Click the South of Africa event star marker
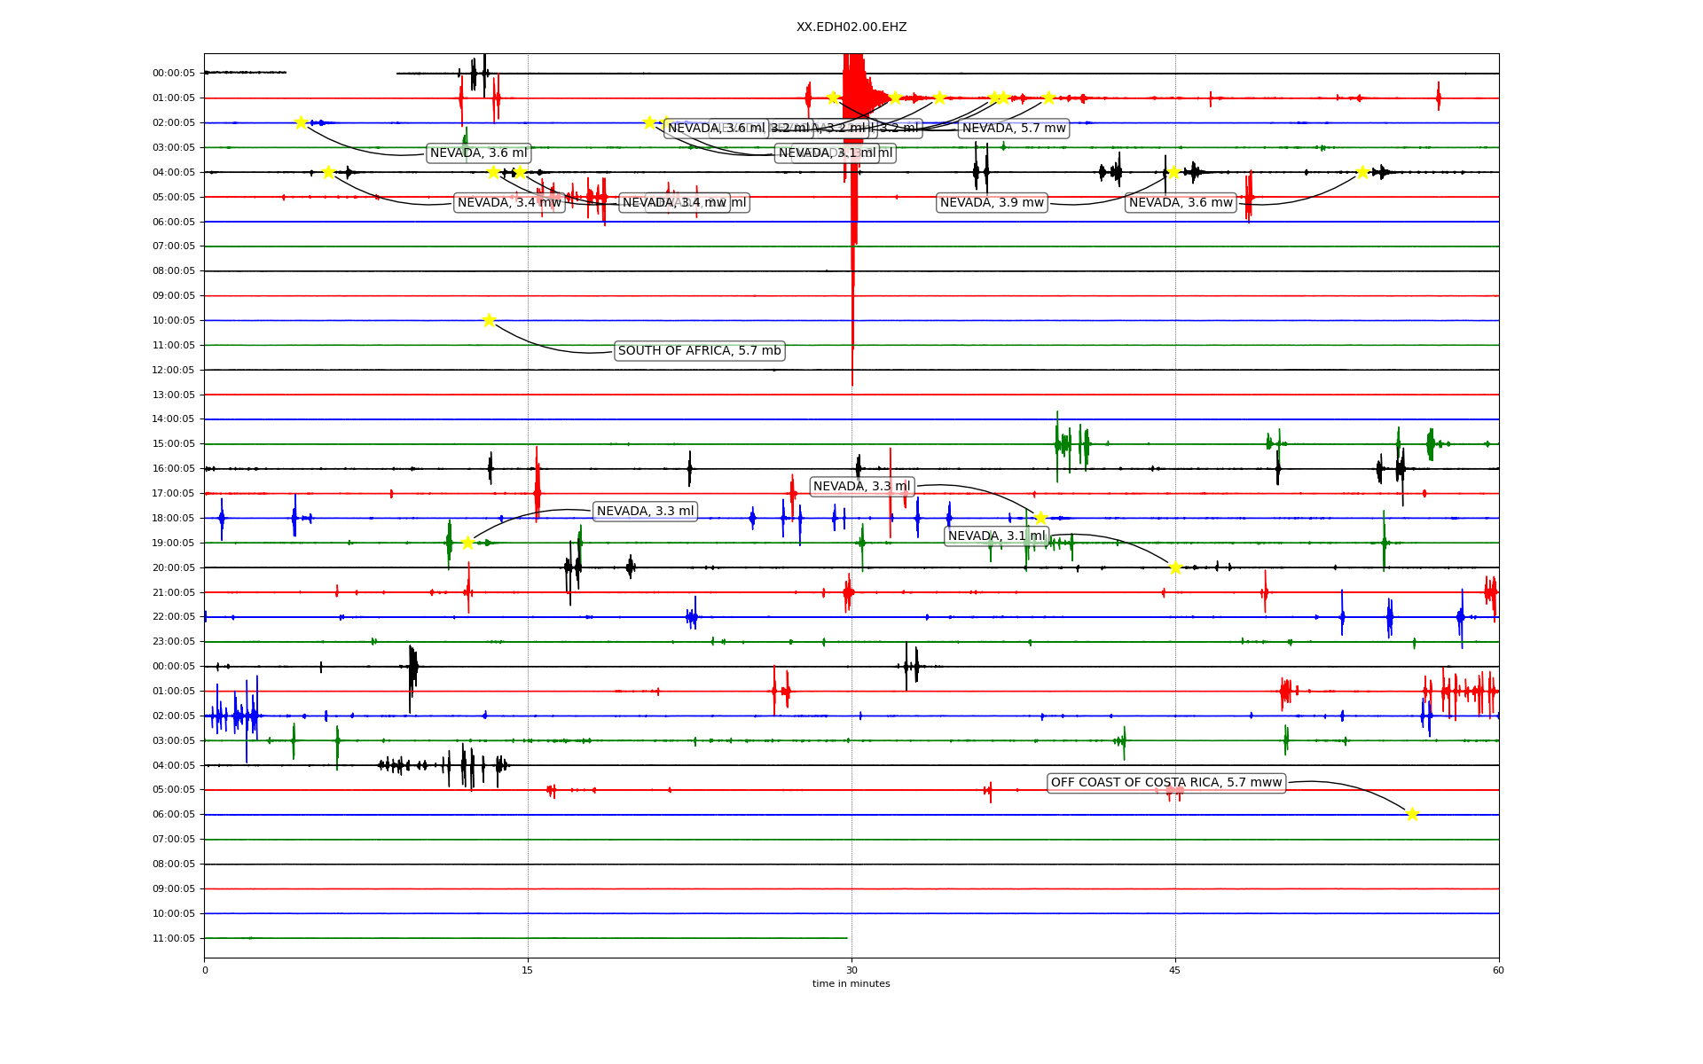Viewport: 1703px width, 1064px height. click(489, 320)
